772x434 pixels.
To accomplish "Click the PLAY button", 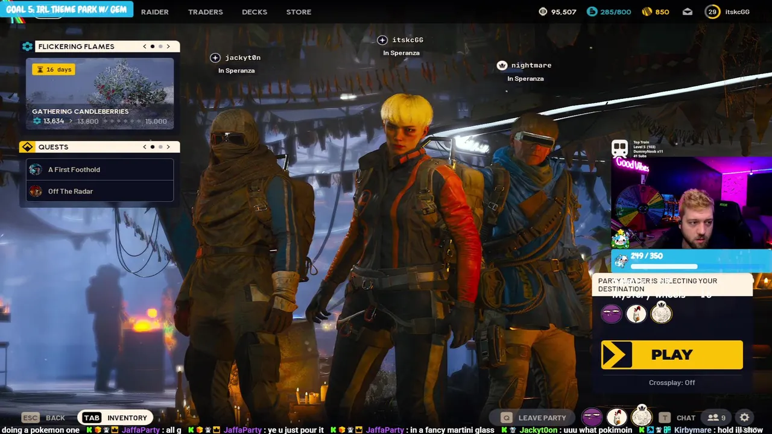I will pyautogui.click(x=672, y=354).
